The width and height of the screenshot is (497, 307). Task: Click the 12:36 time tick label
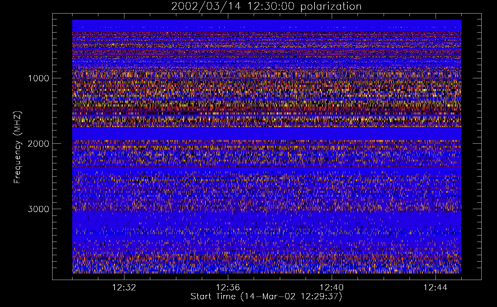(x=228, y=288)
